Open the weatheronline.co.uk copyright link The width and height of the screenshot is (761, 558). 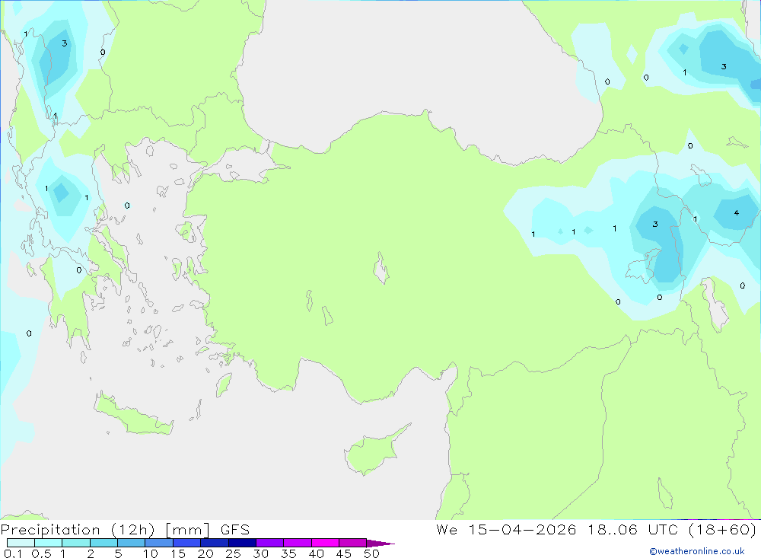point(697,551)
